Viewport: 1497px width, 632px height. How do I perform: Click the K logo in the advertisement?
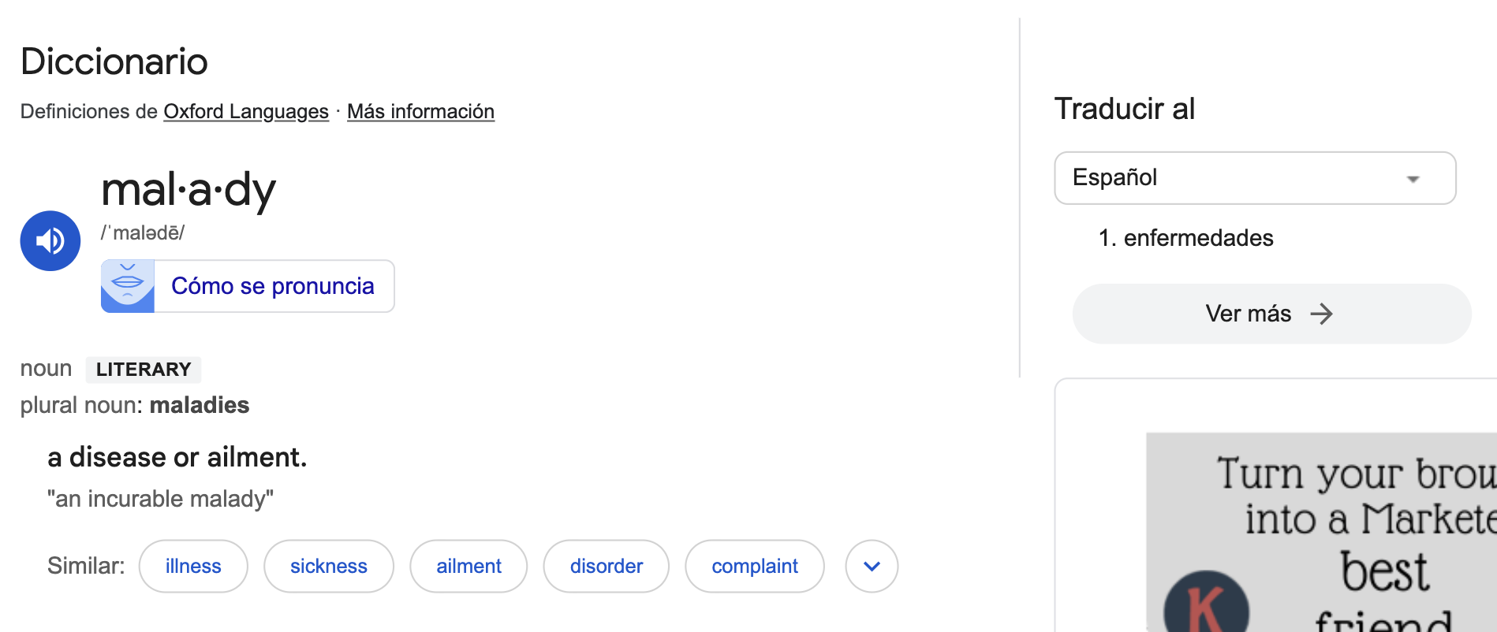coord(1206,603)
